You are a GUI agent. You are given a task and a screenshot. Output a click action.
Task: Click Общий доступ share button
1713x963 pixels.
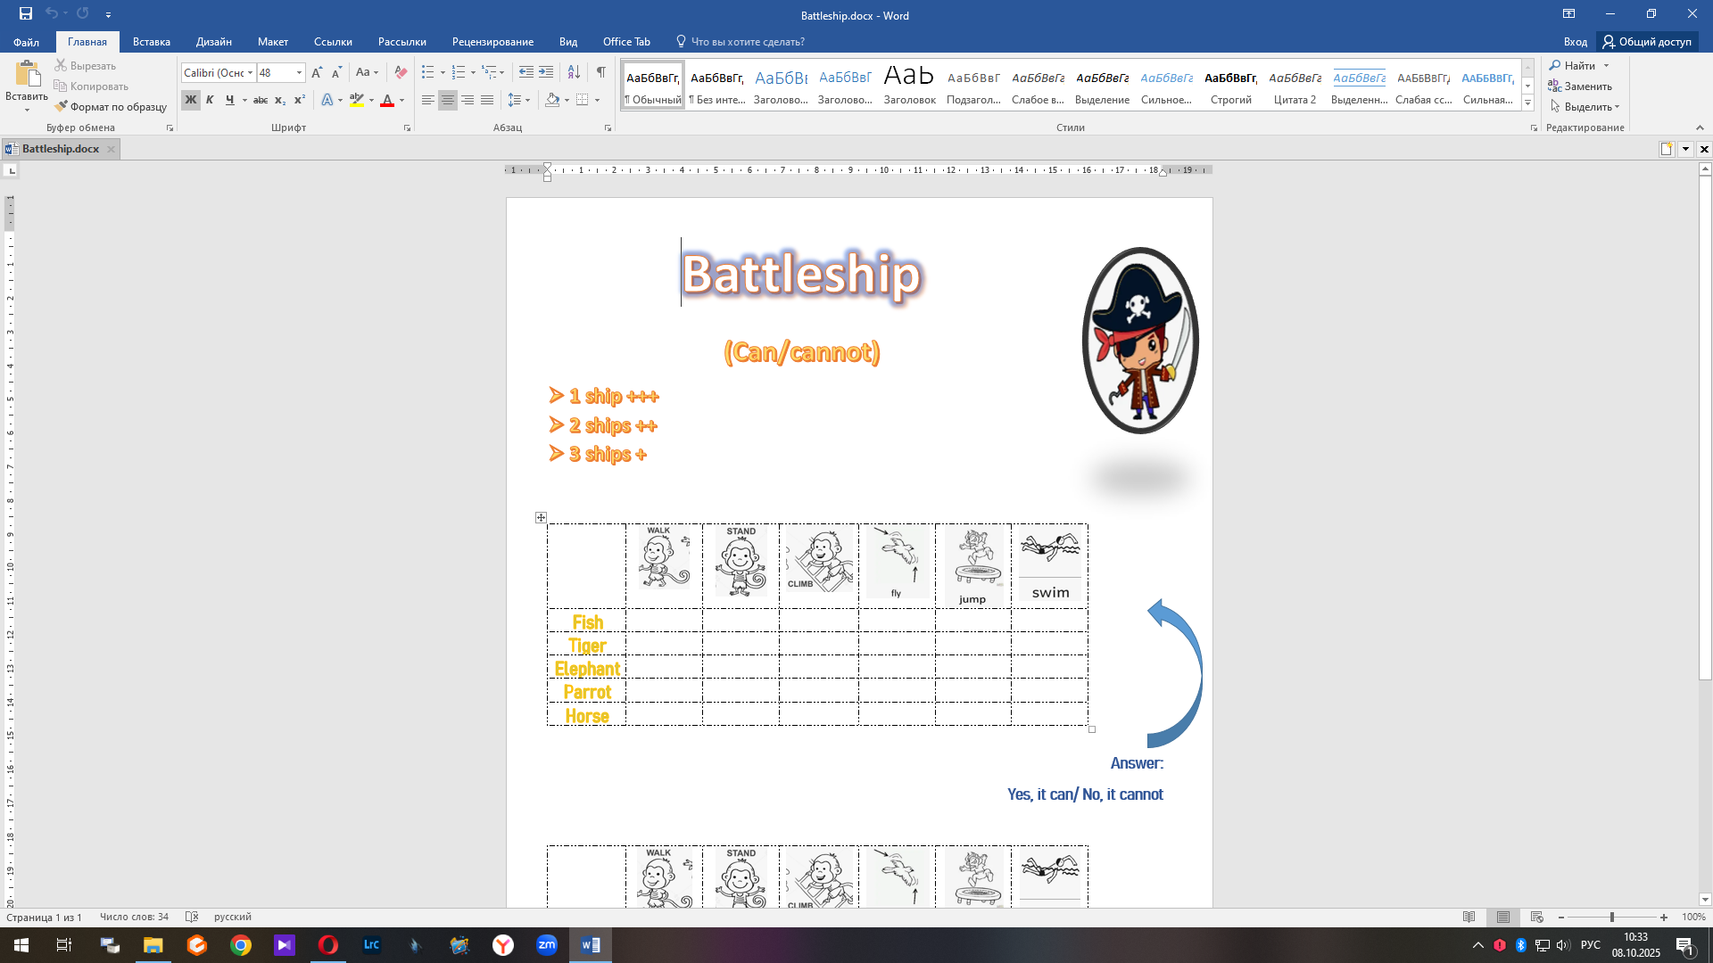[x=1647, y=42]
